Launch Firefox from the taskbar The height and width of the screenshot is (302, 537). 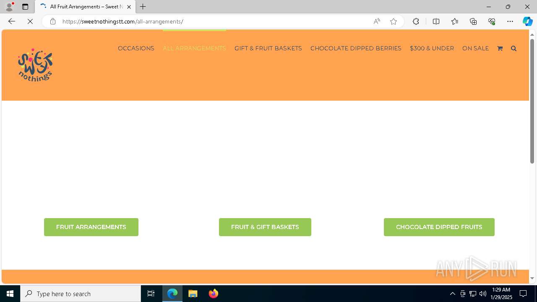pos(214,294)
